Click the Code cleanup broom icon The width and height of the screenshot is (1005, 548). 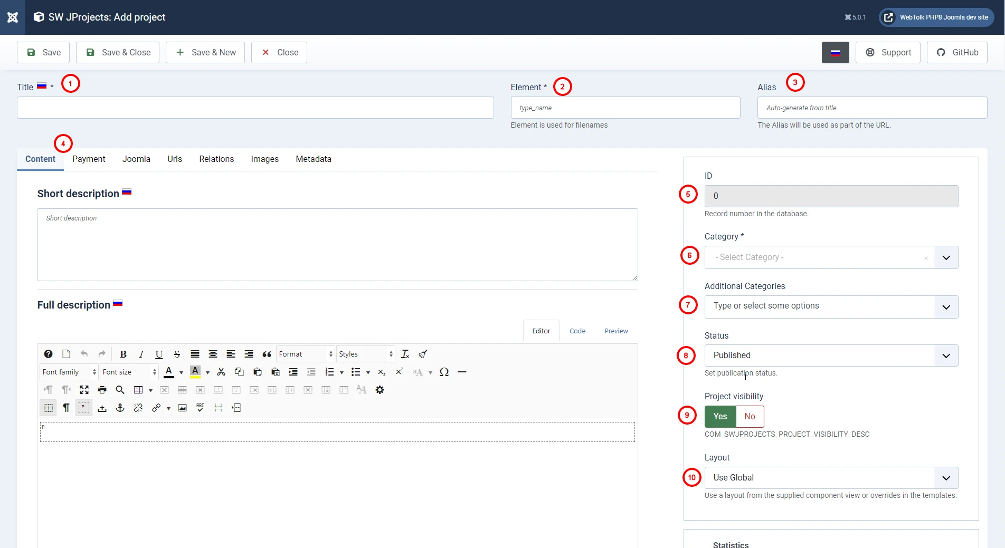pos(423,354)
